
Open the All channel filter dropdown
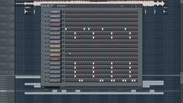coord(51,87)
